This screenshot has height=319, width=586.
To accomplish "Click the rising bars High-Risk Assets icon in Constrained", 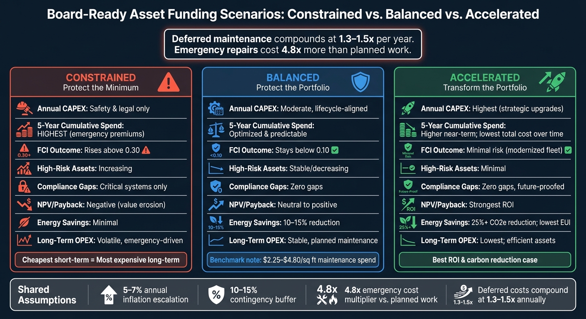I will click(x=24, y=169).
